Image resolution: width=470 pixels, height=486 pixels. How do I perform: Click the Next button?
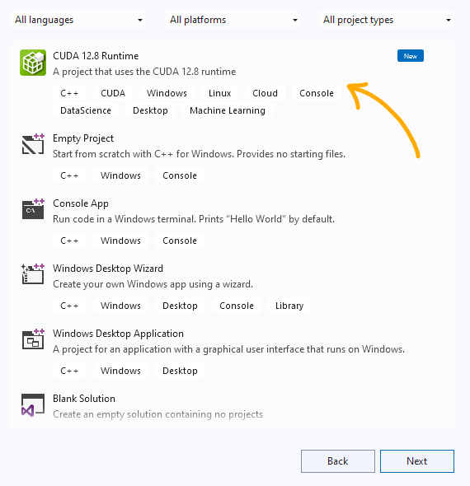coord(417,461)
